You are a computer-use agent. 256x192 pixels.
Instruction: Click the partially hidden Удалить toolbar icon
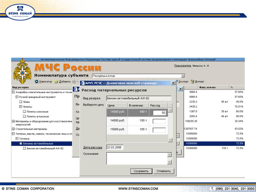point(74,82)
